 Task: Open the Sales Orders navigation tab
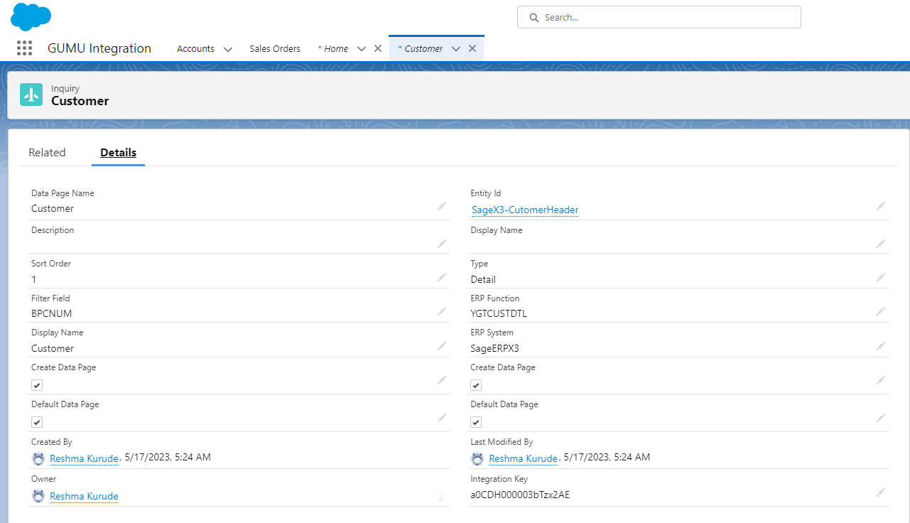[x=275, y=48]
